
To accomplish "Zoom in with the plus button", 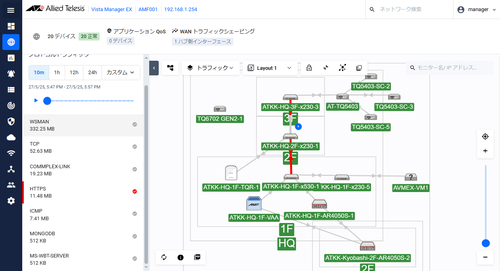I will tap(485, 151).
